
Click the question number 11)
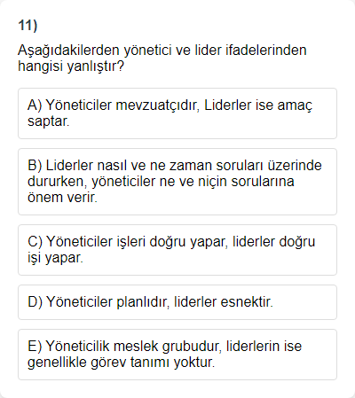click(28, 26)
